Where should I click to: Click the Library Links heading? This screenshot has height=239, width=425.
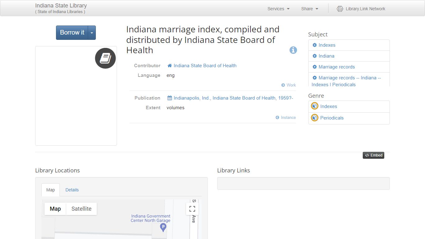(234, 171)
